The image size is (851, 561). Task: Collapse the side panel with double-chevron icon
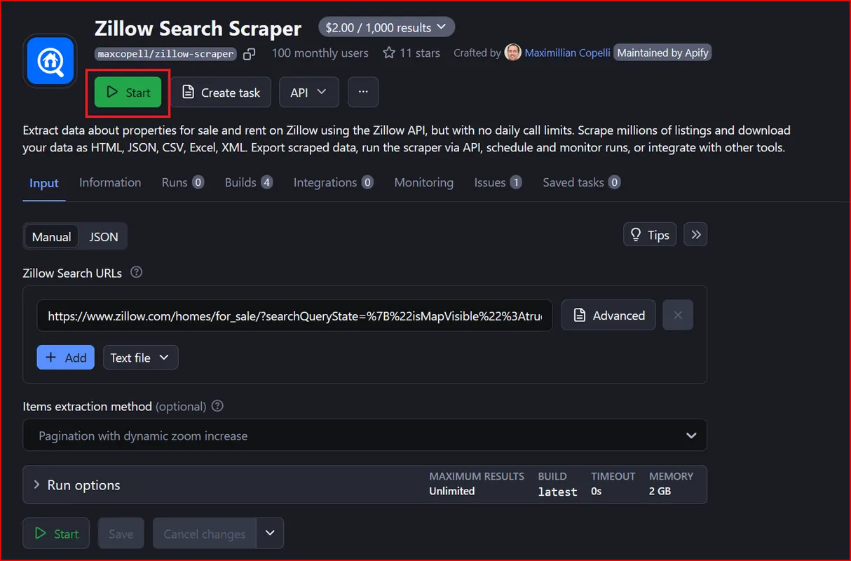click(696, 235)
